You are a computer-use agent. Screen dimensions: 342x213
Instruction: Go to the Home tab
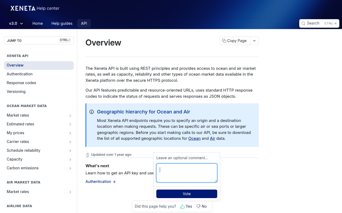tap(38, 23)
